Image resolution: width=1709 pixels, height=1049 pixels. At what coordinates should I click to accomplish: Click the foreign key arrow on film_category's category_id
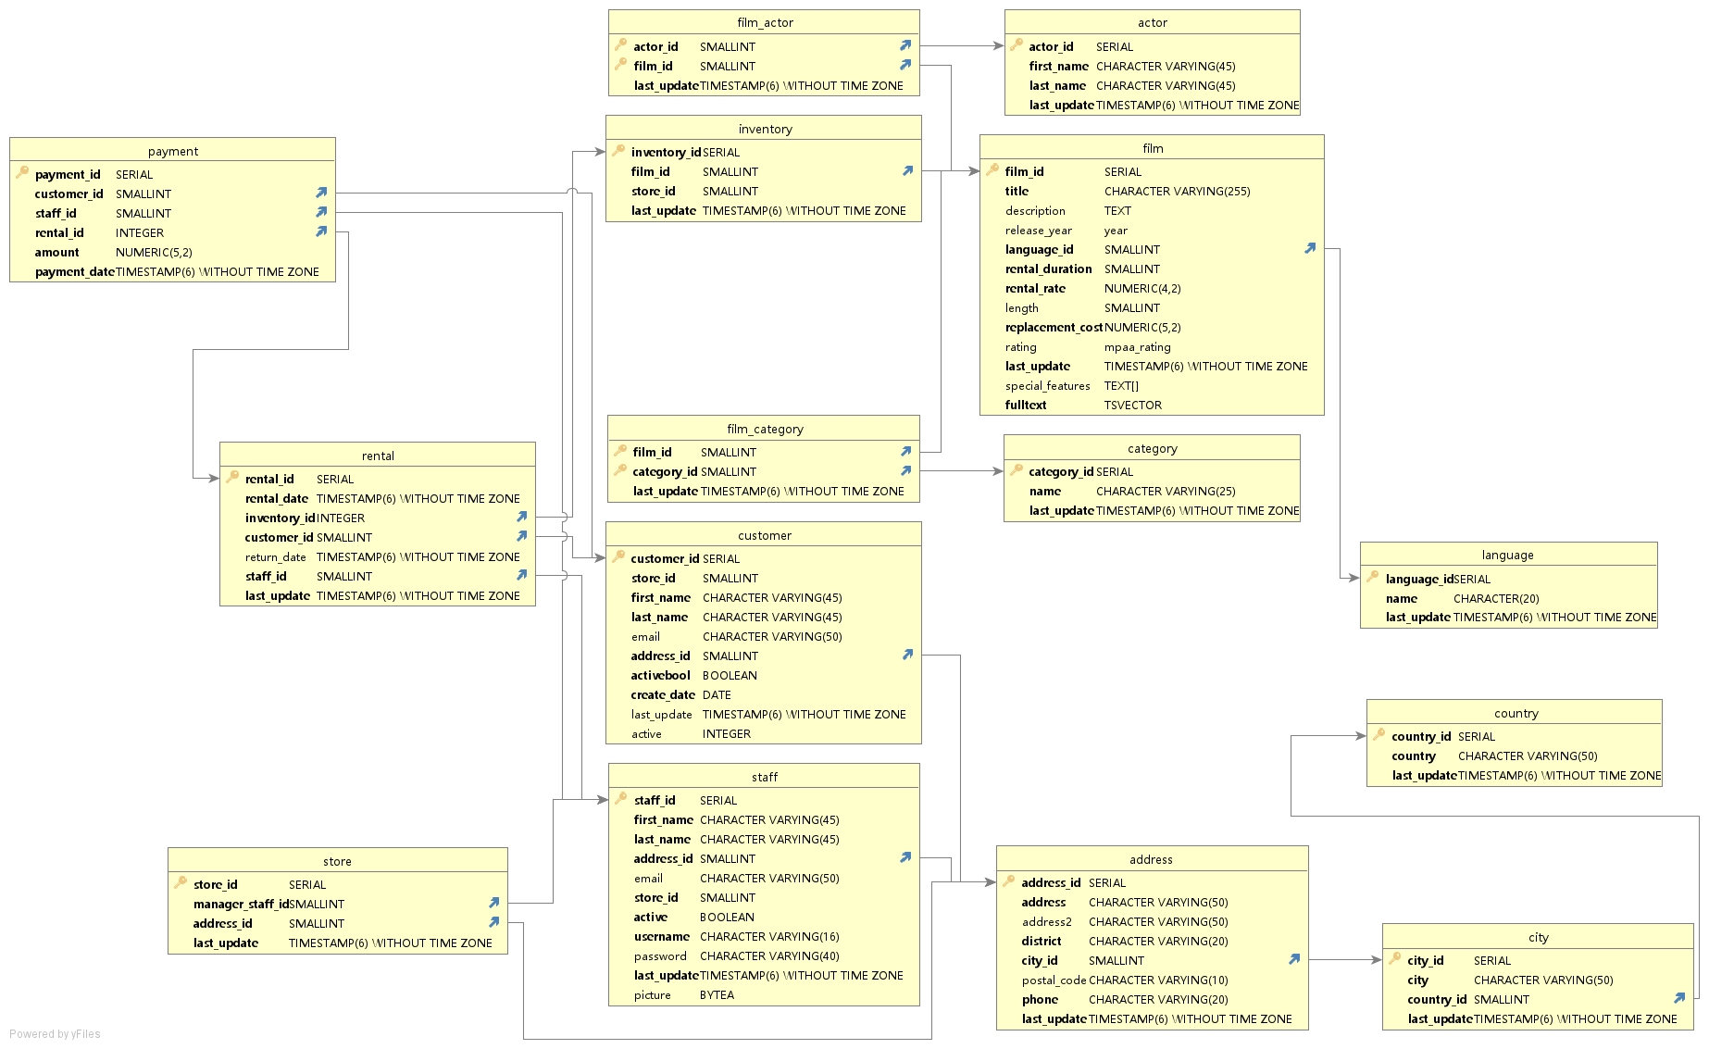pyautogui.click(x=904, y=470)
